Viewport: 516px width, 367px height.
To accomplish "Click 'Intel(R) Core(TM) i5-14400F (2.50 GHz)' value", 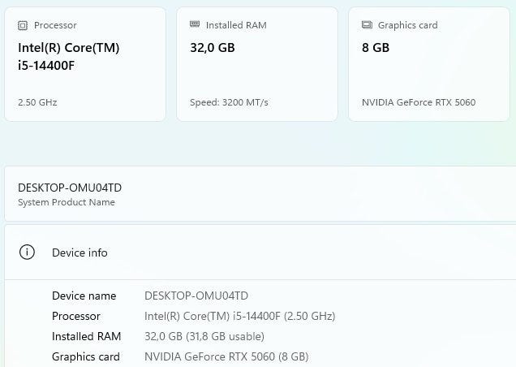I will [x=240, y=316].
